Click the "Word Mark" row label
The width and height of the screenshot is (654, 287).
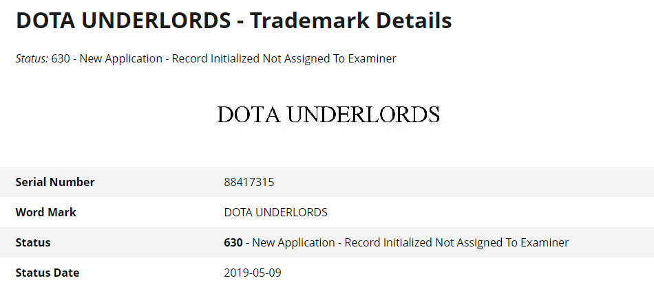(45, 212)
